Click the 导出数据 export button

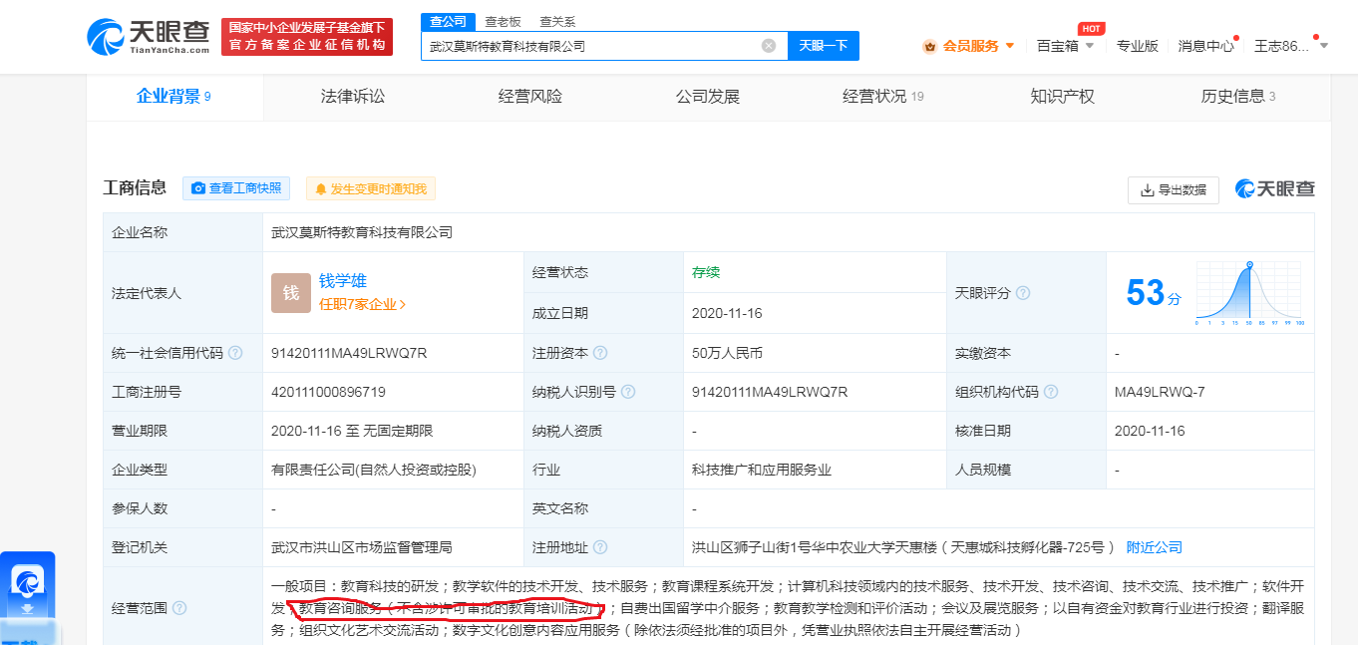tap(1173, 189)
